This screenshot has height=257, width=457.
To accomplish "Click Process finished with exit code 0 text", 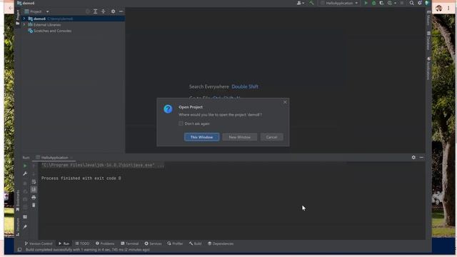I will tap(81, 178).
